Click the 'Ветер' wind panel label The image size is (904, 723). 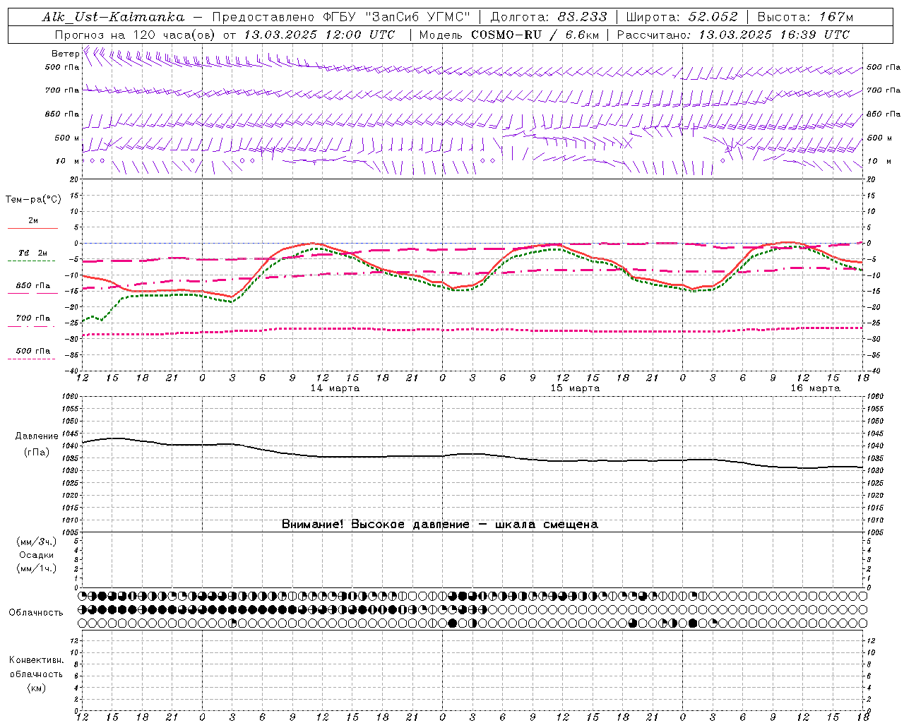coord(65,54)
